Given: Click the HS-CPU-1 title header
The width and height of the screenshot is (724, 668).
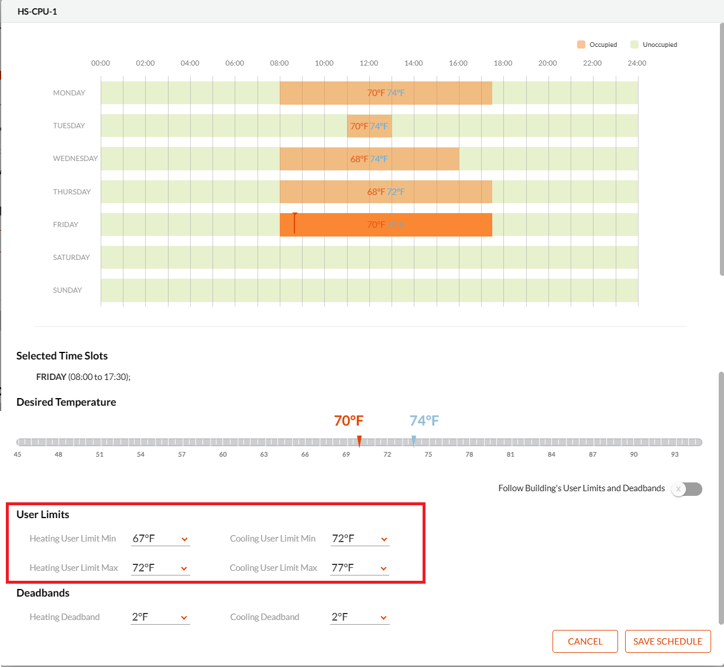Looking at the screenshot, I should coord(37,11).
